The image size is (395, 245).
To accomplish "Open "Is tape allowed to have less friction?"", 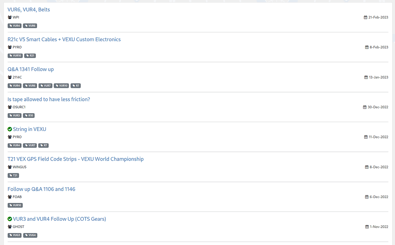I will tap(49, 99).
